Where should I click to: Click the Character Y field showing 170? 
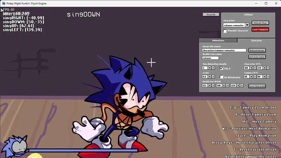(x=260, y=68)
